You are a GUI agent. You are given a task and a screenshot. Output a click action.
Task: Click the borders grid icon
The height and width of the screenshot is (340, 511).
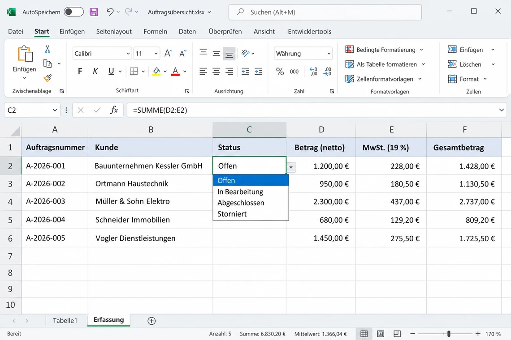point(134,71)
